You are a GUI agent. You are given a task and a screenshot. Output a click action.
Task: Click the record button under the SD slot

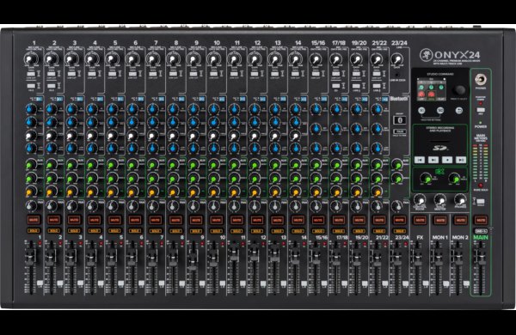447,160
